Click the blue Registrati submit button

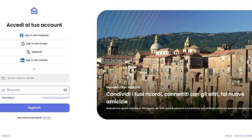35,108
